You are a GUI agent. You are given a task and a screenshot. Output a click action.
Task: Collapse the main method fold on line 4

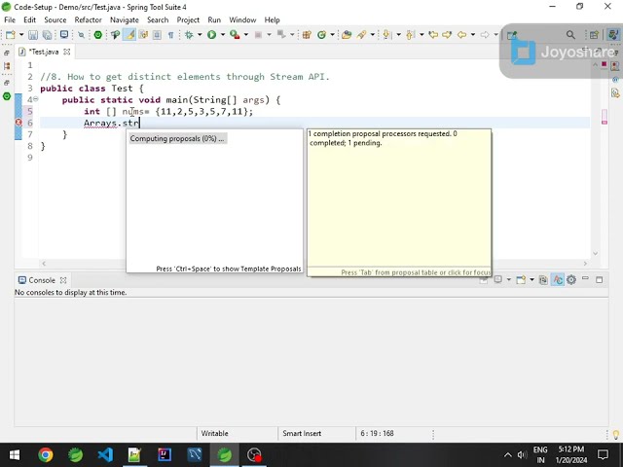(x=36, y=99)
